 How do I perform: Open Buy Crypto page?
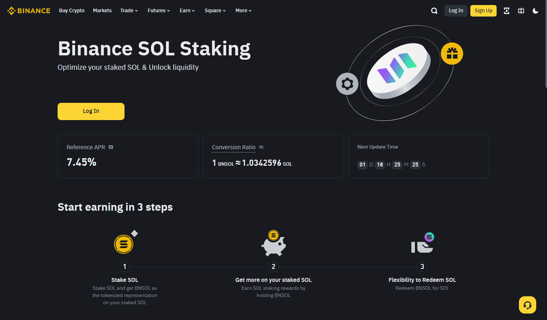click(x=72, y=10)
